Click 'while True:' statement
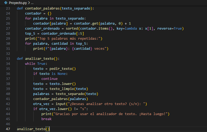207x132 pixels. coord(36,63)
